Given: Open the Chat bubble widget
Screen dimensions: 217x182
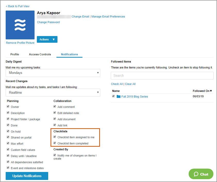Looking at the screenshot, I should click(201, 174).
